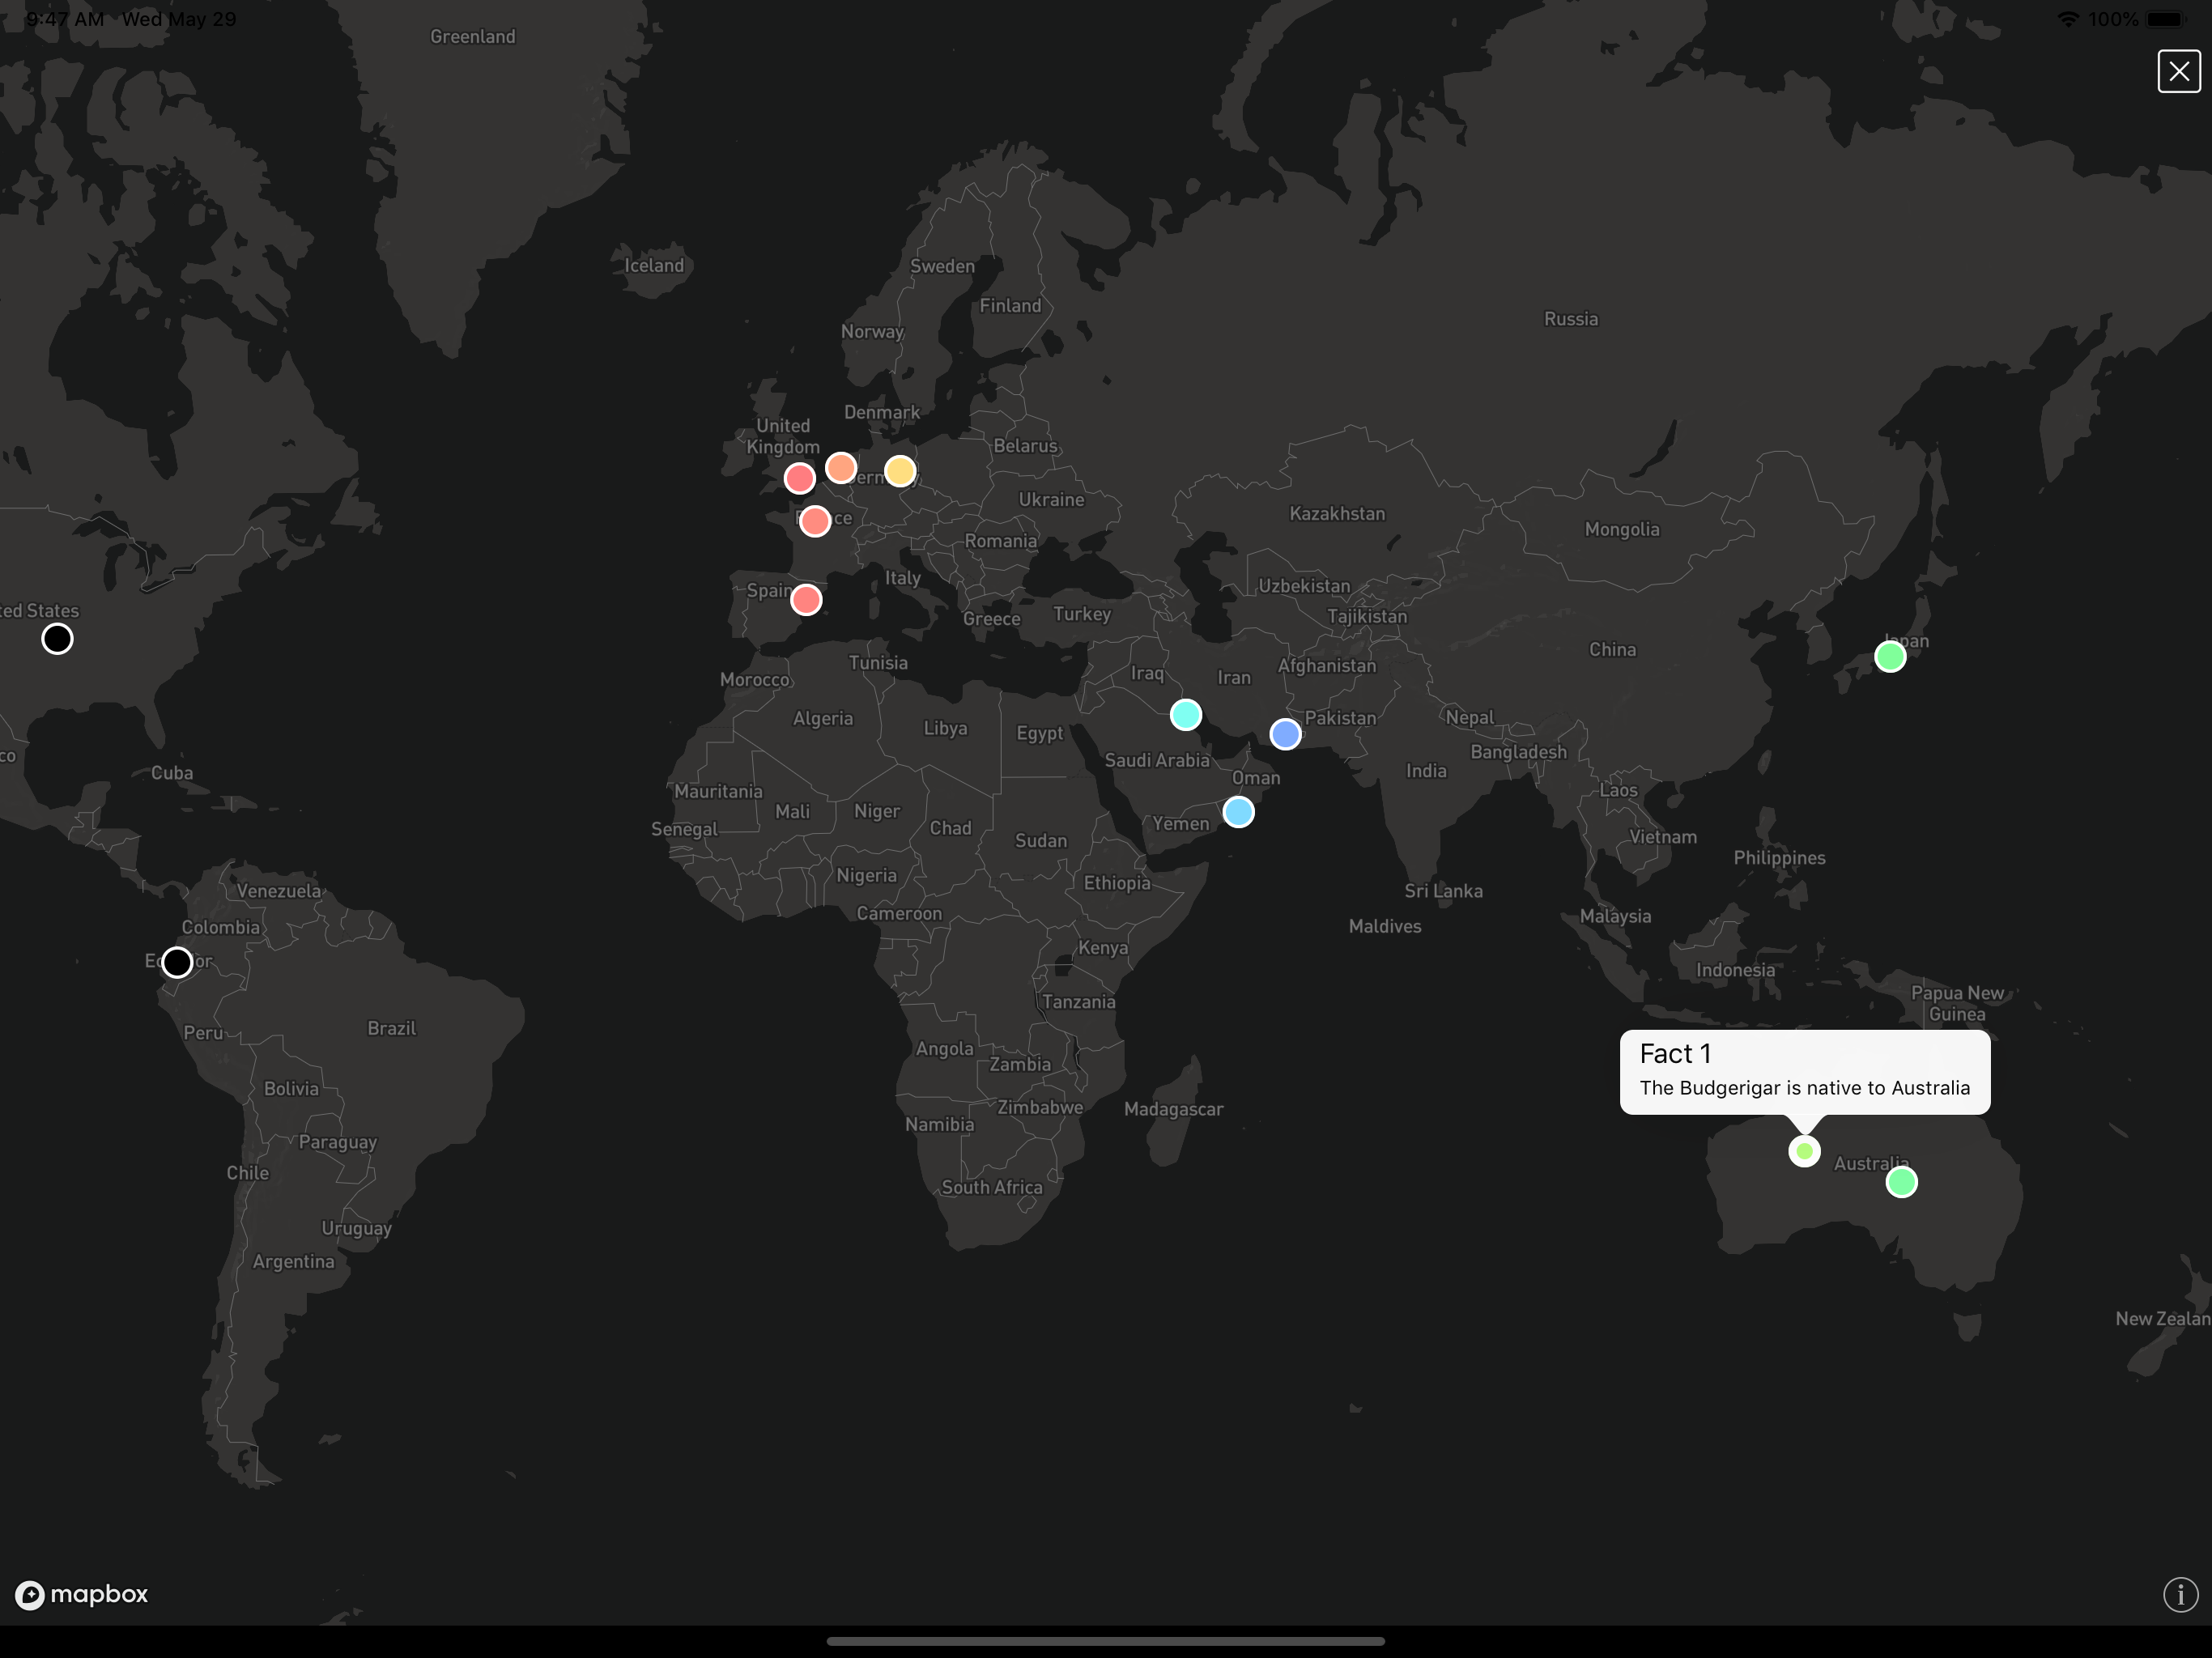
Task: Tap the Fact 1 callout title
Action: tap(1675, 1054)
